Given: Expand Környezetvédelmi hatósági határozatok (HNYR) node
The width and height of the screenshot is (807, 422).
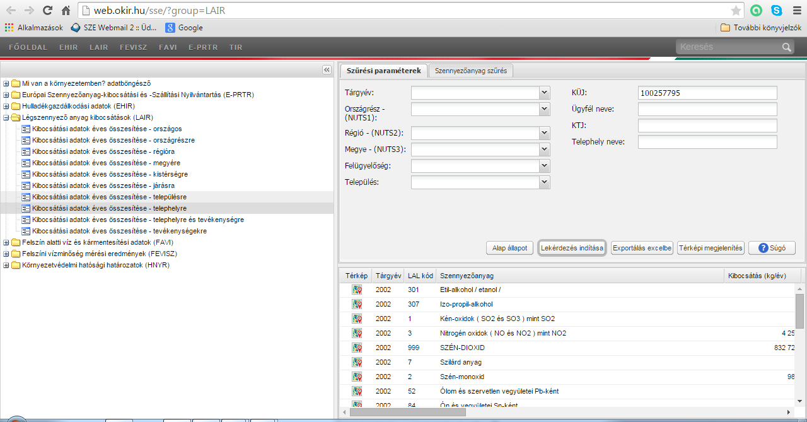Looking at the screenshot, I should [6, 265].
